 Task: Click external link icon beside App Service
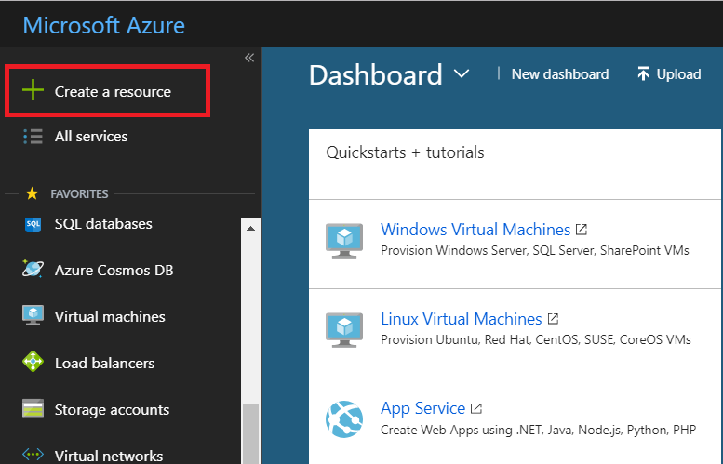coord(476,408)
